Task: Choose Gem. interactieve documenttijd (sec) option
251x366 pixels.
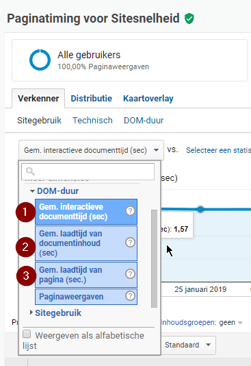Action: [86, 212]
